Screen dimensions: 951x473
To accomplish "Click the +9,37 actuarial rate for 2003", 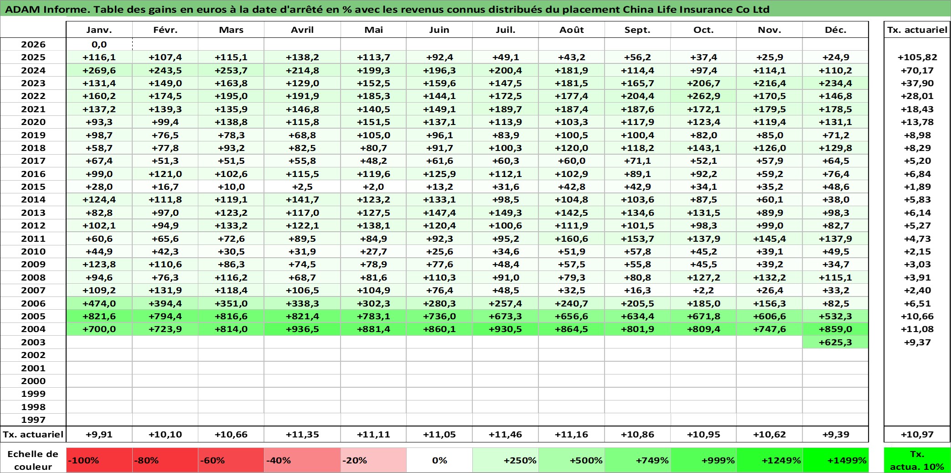I will [x=917, y=342].
